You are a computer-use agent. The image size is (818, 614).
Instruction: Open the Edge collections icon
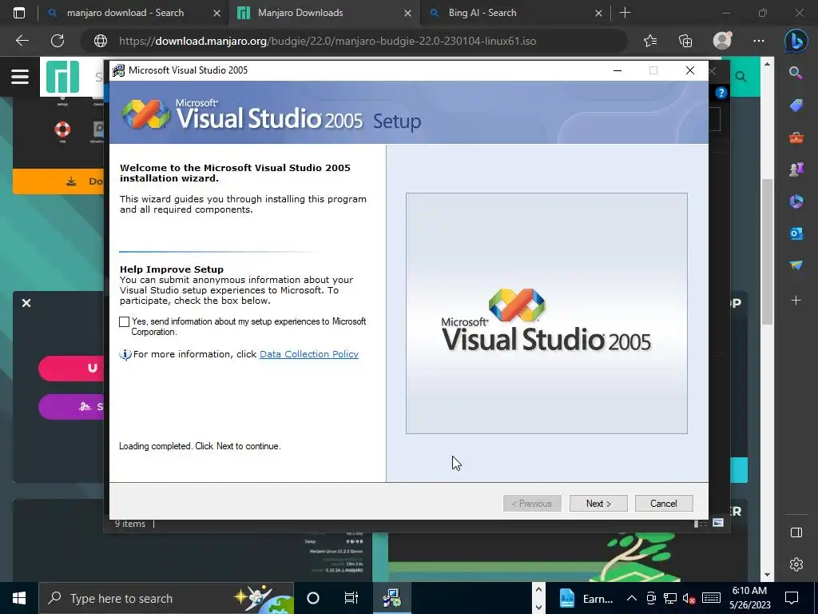pos(685,41)
